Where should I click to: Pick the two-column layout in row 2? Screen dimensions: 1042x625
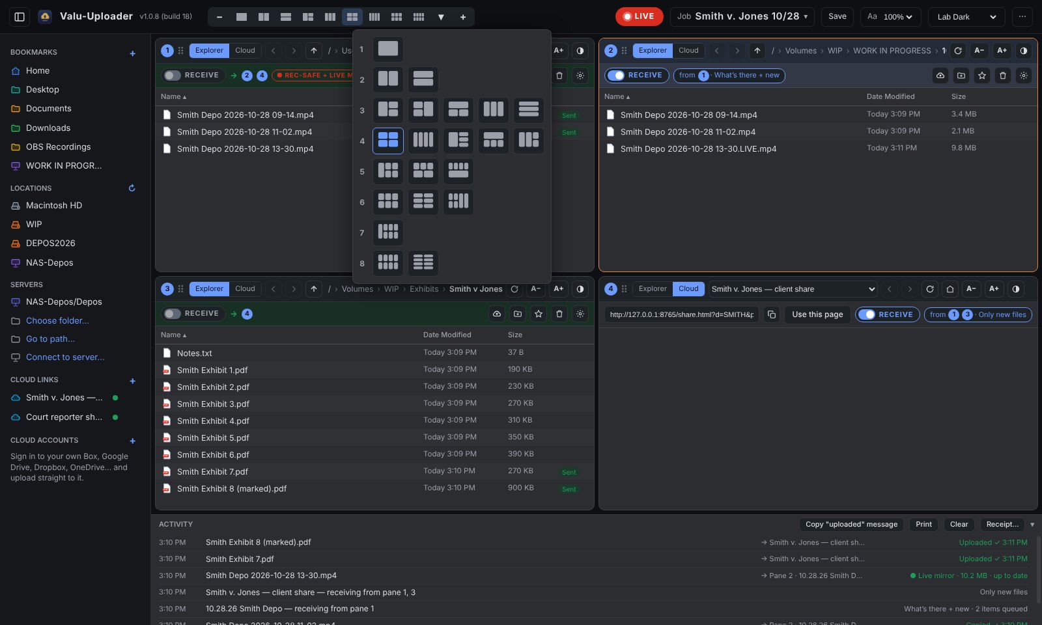(388, 79)
